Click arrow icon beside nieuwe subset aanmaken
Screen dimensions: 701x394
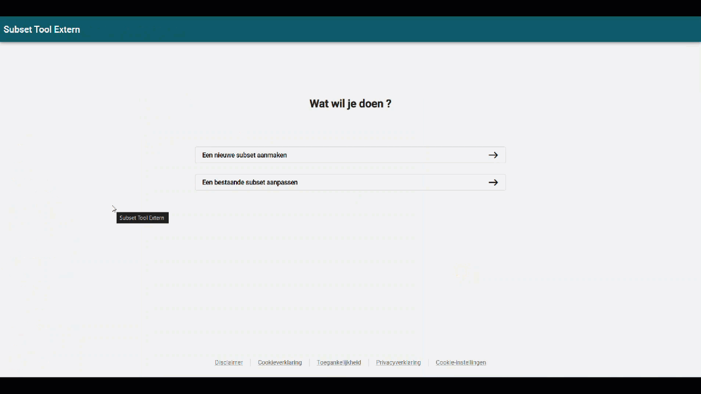click(493, 155)
